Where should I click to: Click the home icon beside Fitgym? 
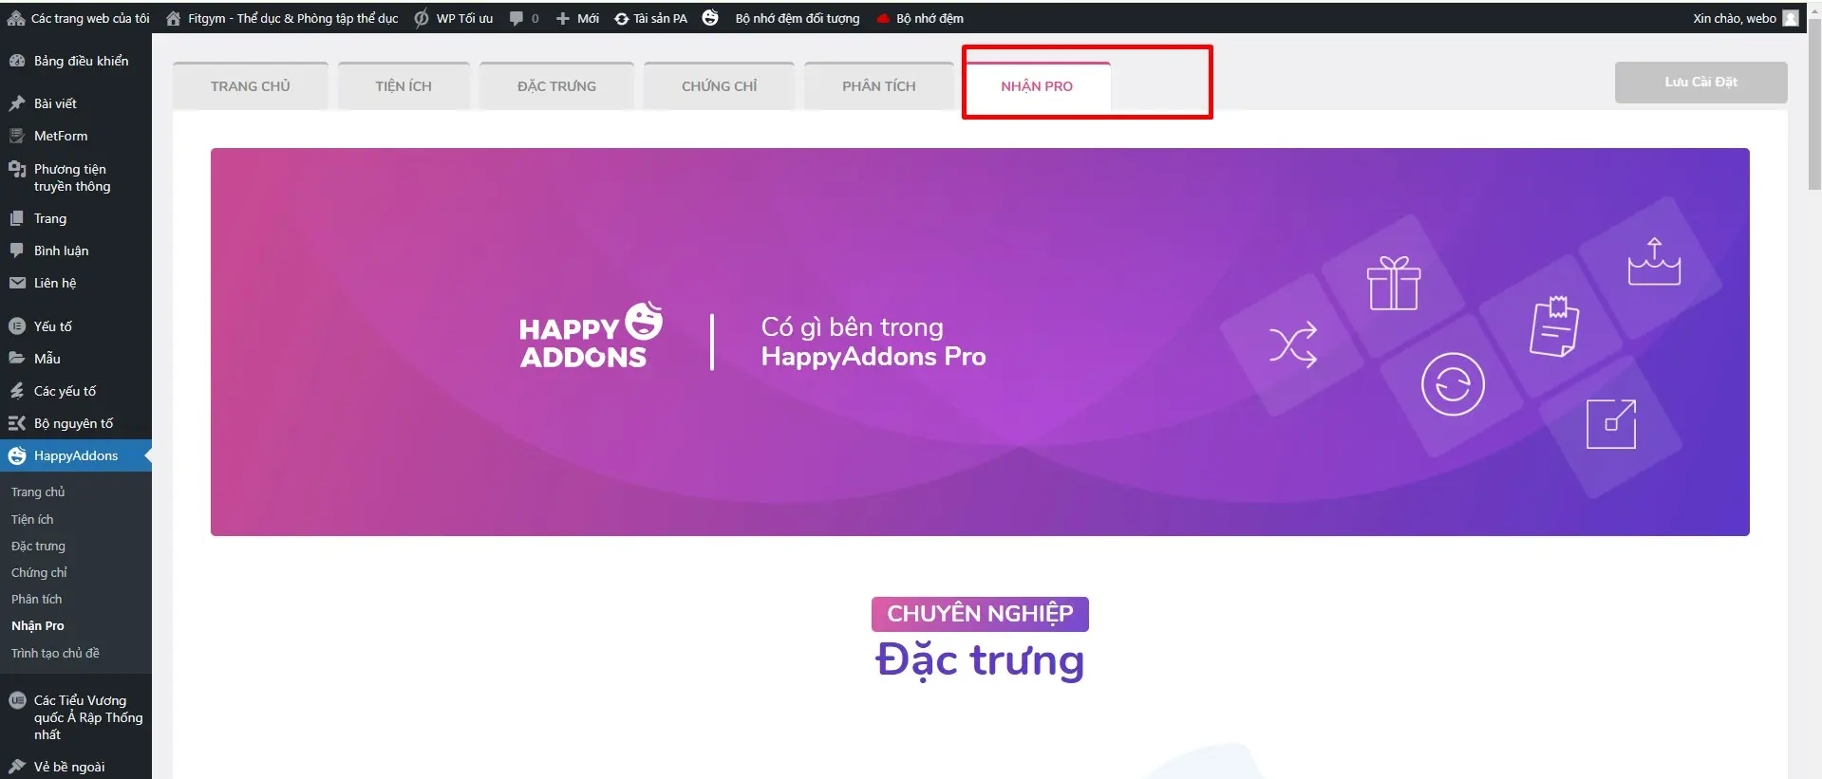(174, 18)
